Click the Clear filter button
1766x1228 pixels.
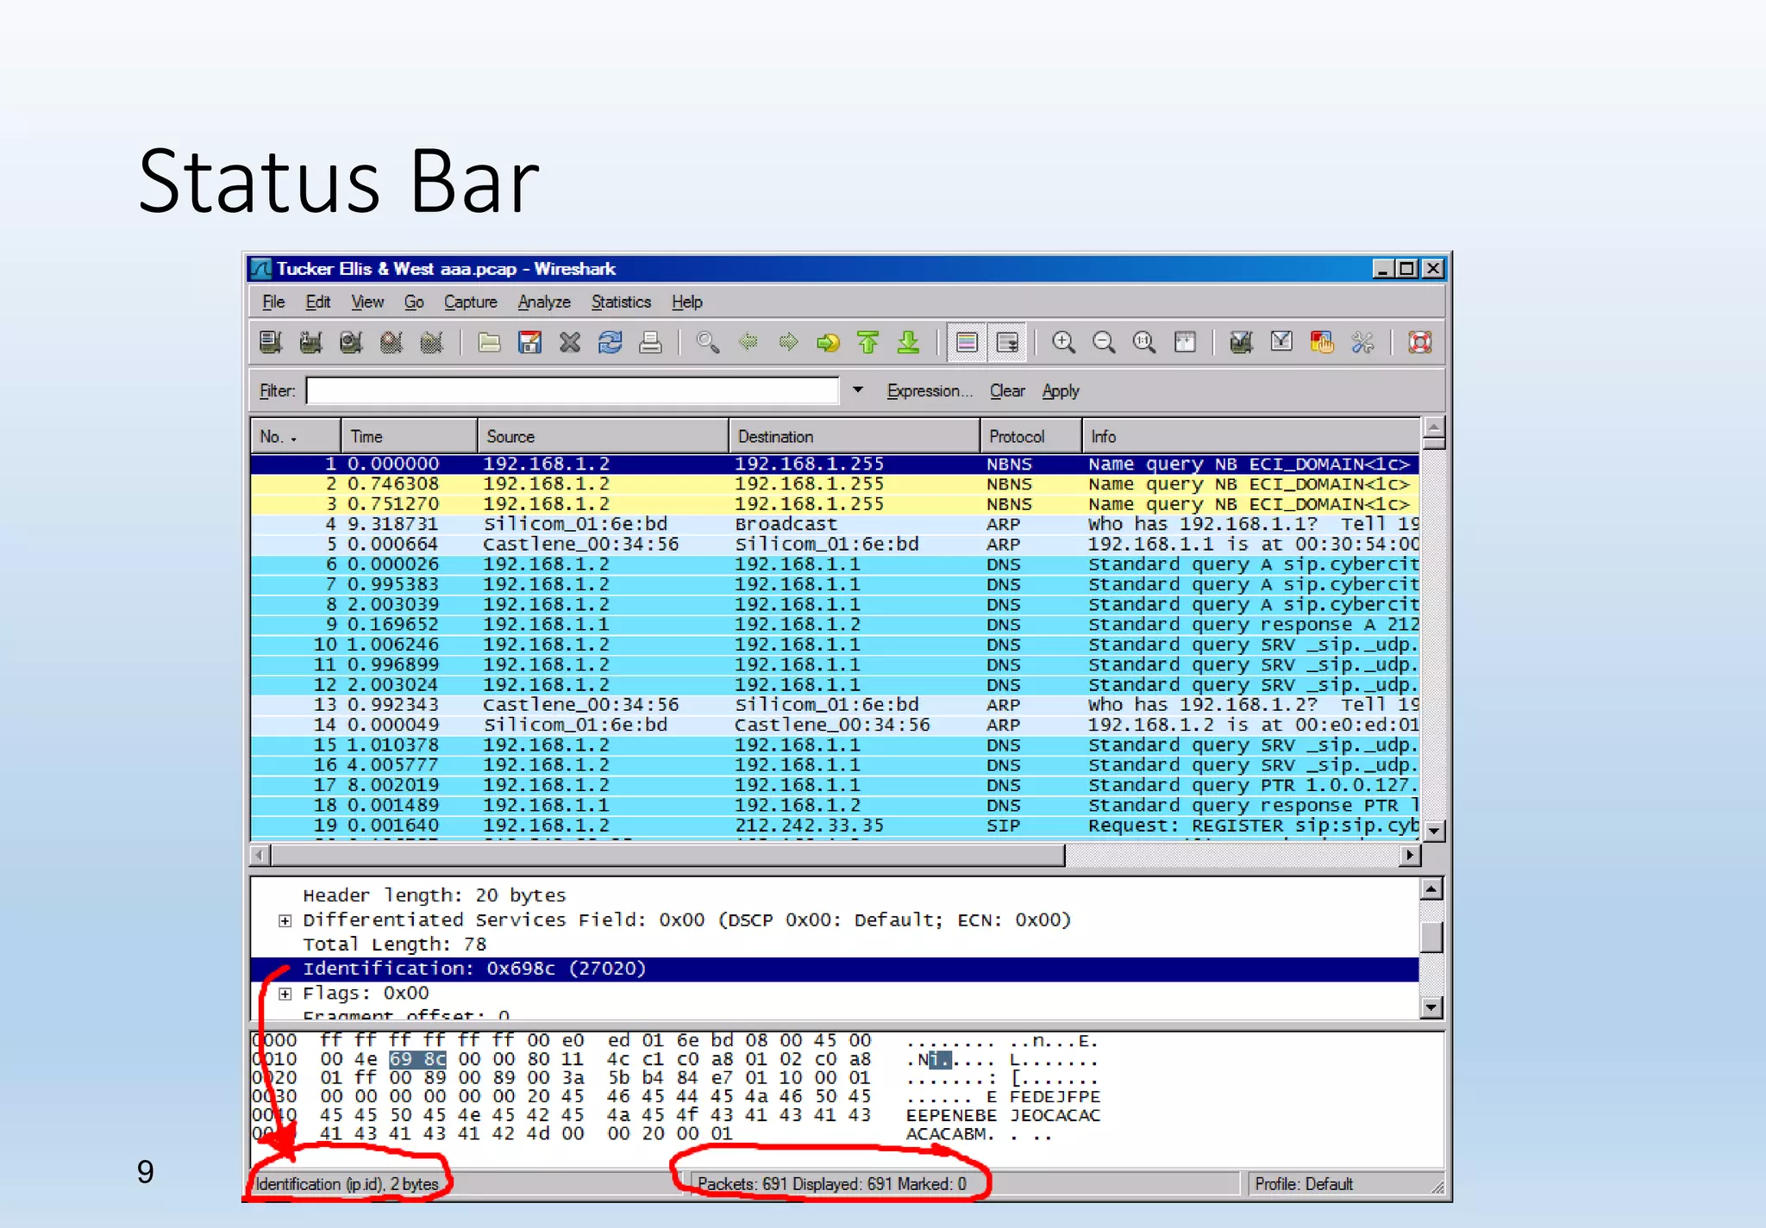(x=1007, y=391)
